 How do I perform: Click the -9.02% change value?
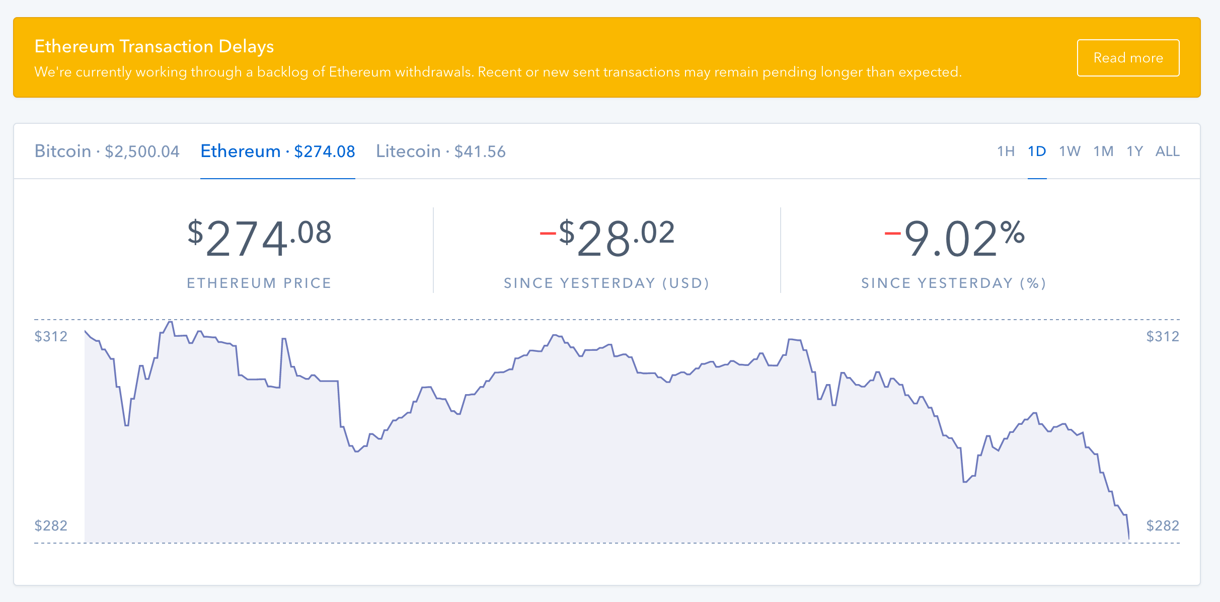(954, 238)
